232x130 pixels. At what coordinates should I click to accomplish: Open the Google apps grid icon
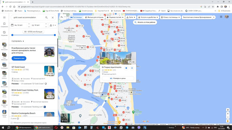click(x=221, y=17)
